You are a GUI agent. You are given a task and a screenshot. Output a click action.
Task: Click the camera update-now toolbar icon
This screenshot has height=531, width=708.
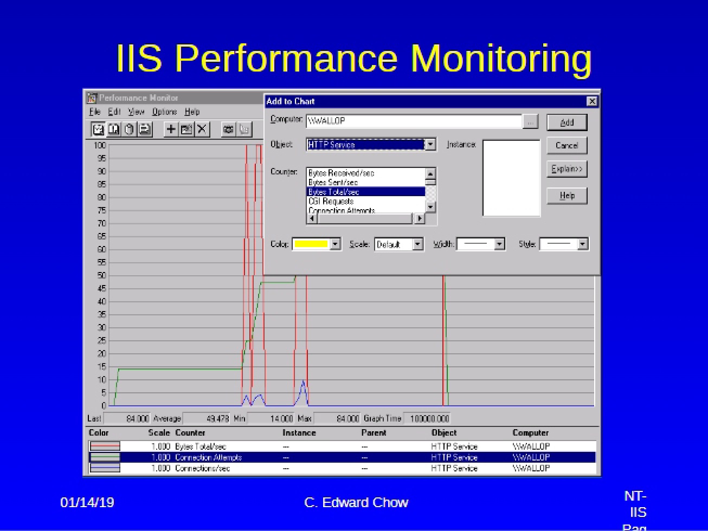coord(228,129)
